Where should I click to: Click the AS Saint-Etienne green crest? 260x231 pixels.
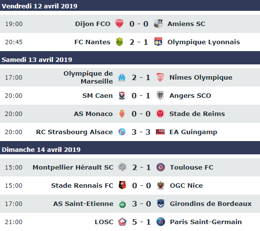122,203
